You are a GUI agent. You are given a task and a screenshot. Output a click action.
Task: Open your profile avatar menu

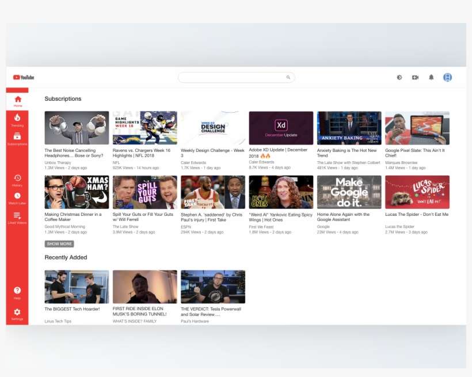click(447, 77)
